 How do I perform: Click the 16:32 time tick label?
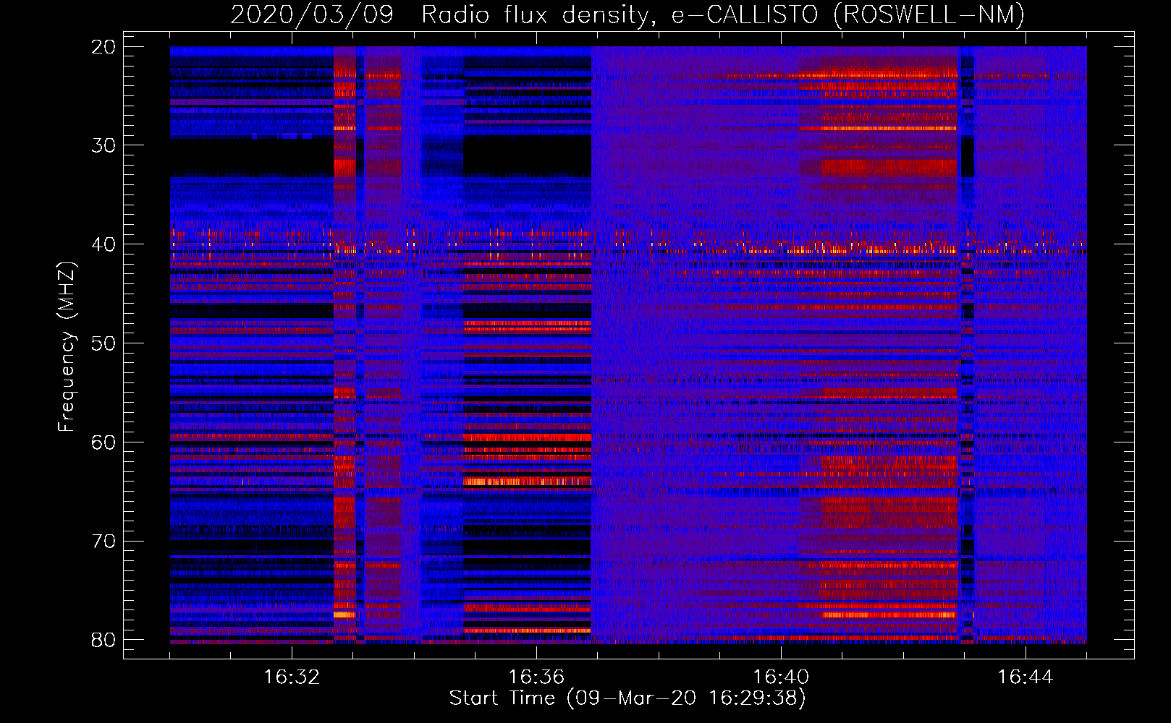point(292,677)
